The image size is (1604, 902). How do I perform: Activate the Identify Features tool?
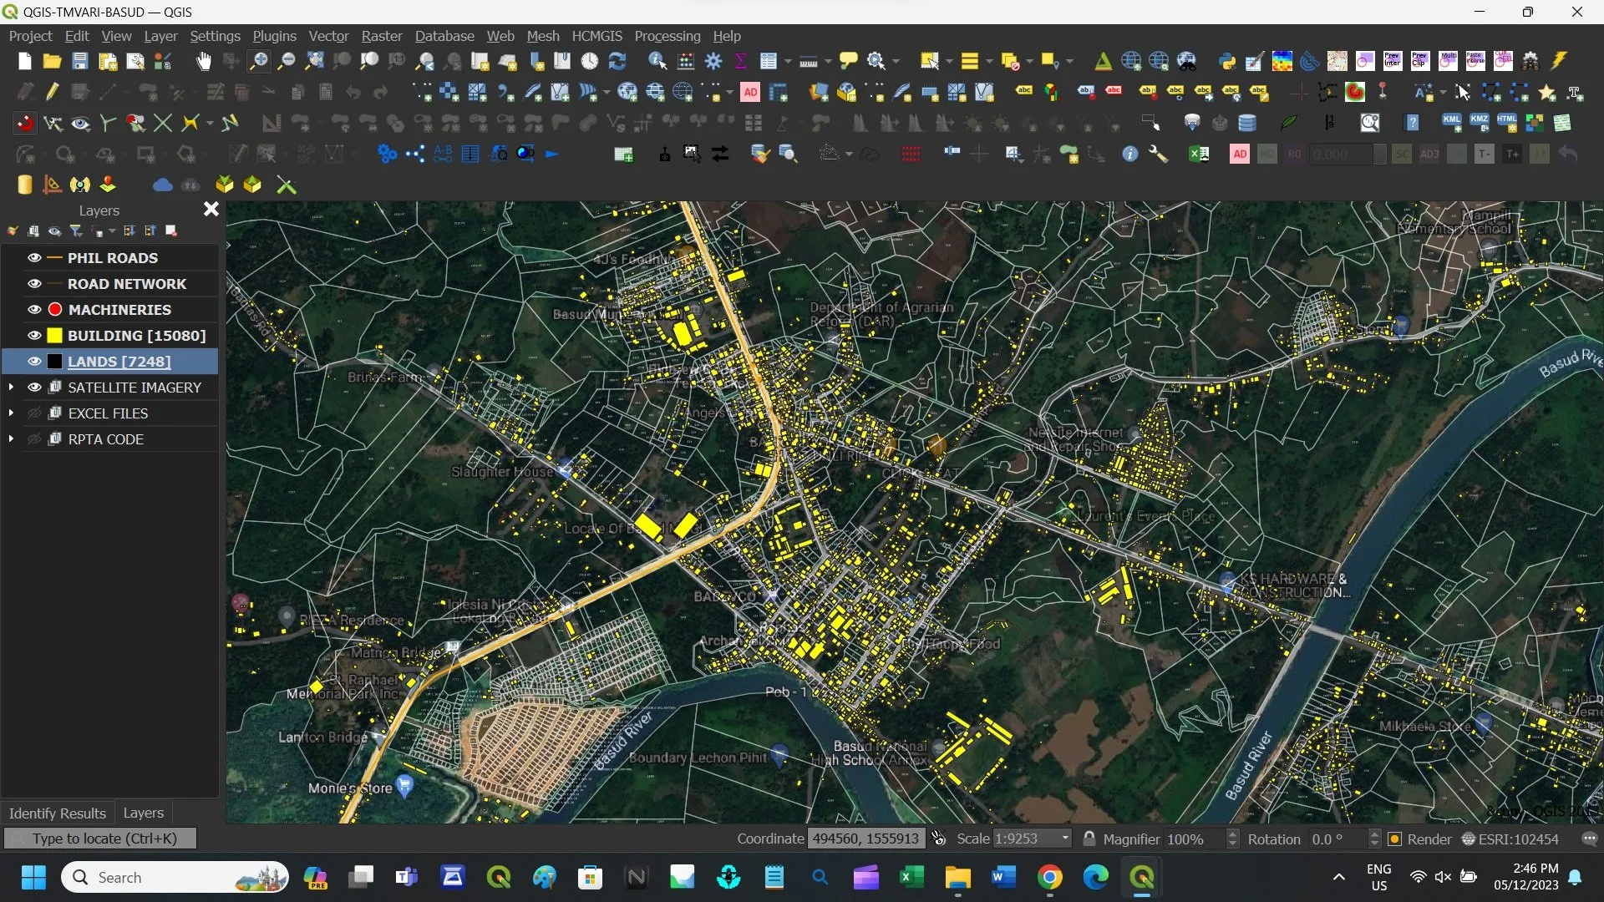[x=657, y=61]
